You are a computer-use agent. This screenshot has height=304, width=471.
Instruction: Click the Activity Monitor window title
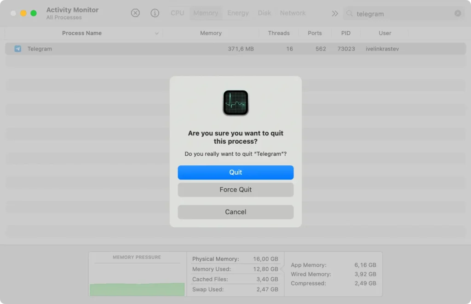point(72,10)
